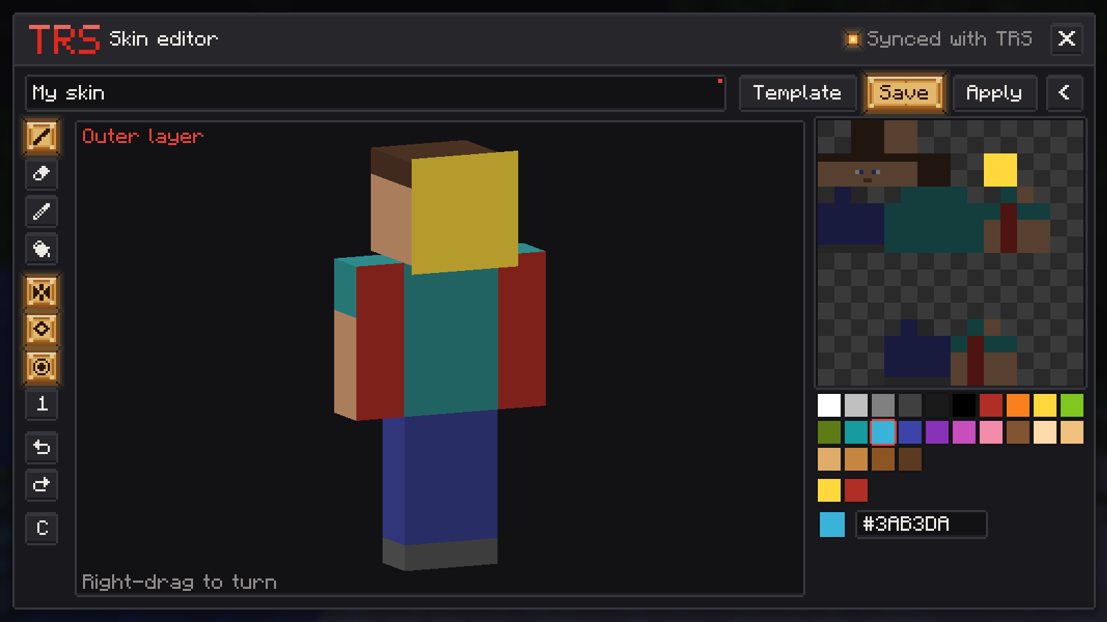Pick the selected light blue palette swatch
This screenshot has width=1107, height=622.
point(883,433)
